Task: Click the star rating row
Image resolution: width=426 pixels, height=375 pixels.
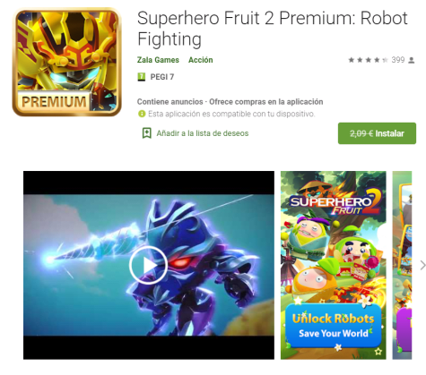Action: pyautogui.click(x=368, y=60)
